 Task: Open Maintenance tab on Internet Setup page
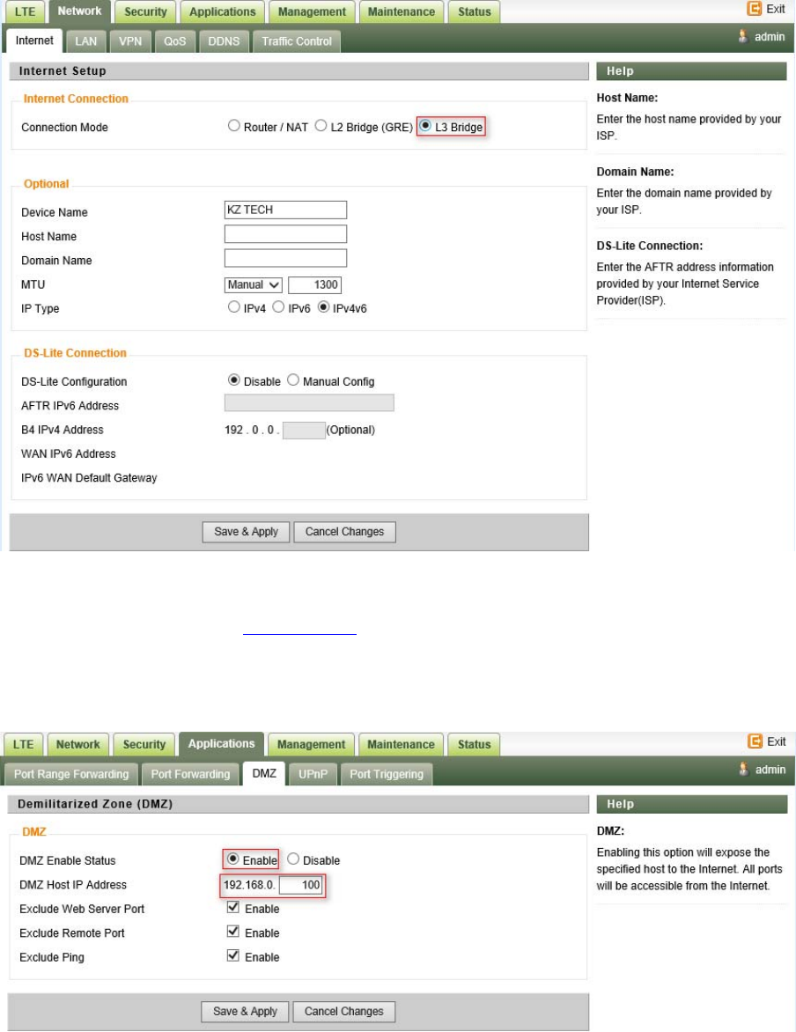402,11
